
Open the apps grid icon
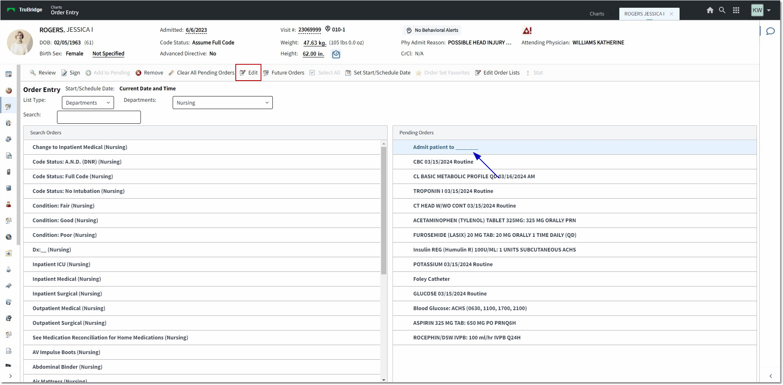[x=736, y=10]
